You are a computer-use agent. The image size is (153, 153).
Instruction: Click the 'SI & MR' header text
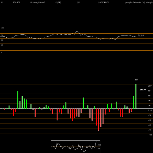[16, 2]
